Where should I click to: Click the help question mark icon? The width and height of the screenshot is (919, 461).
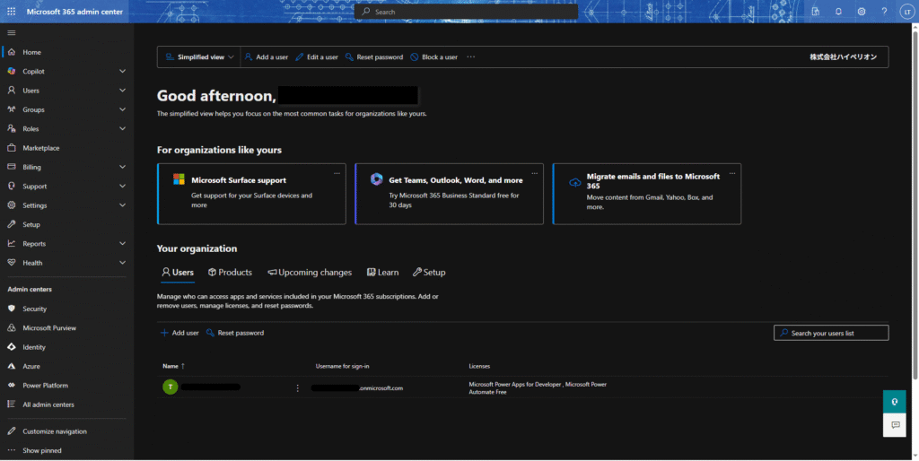pos(884,12)
